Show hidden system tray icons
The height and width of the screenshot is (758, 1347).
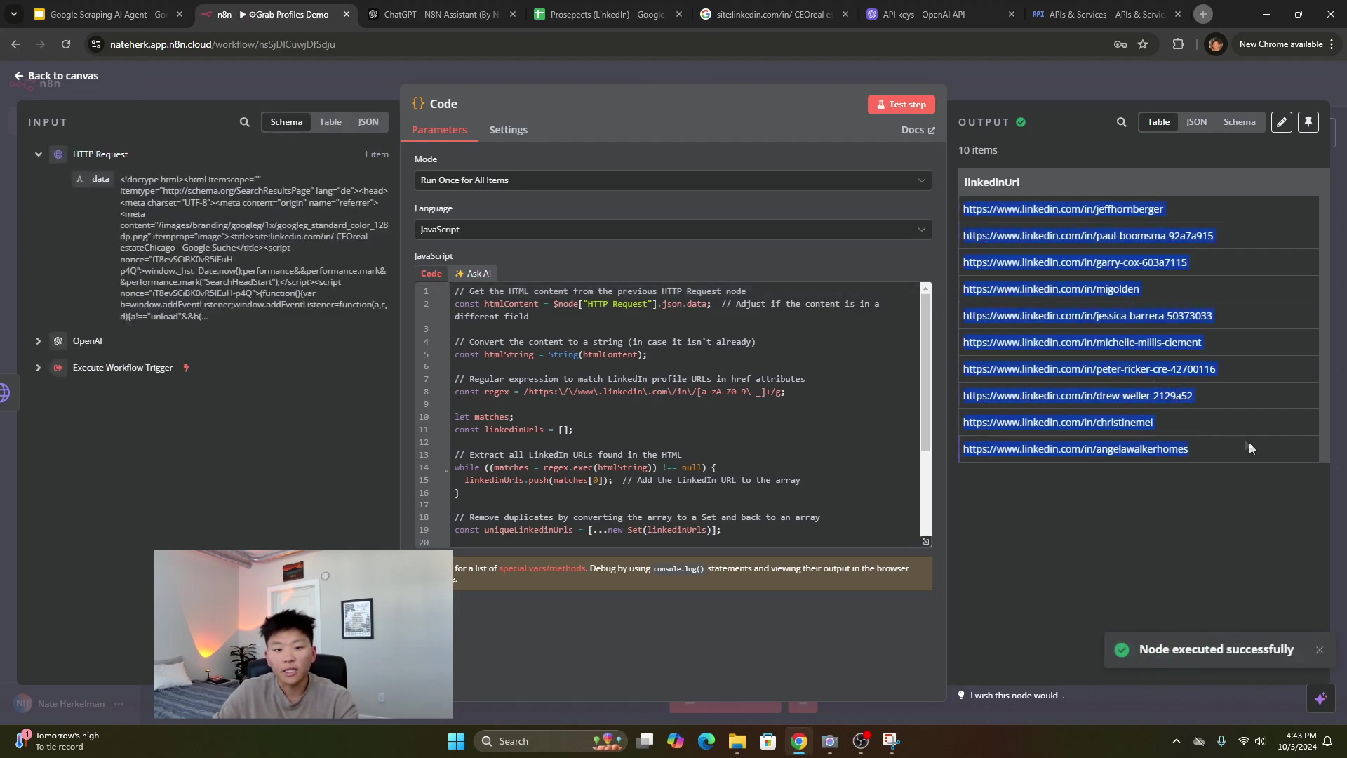click(x=1177, y=741)
